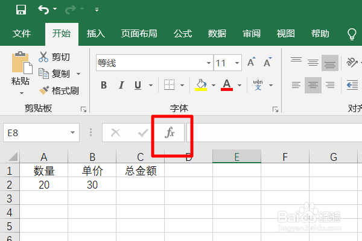Apply cell borders icon
Image resolution: width=362 pixels, height=241 pixels.
pyautogui.click(x=169, y=85)
